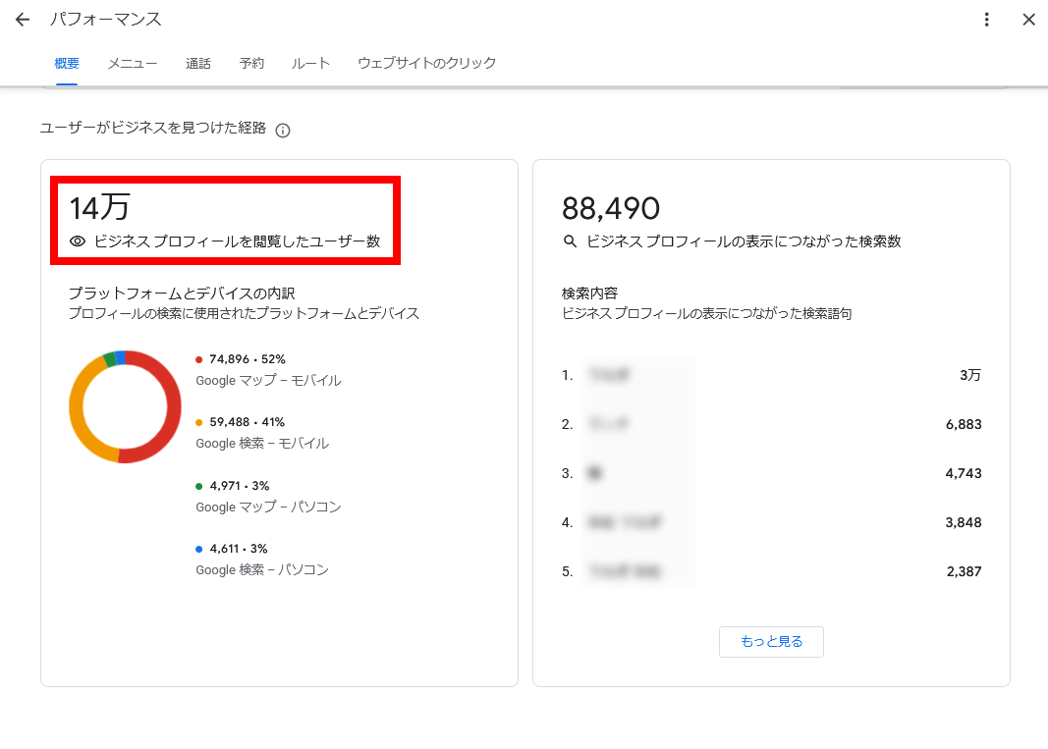Switch to the メニュー tab
The image size is (1048, 749).
133,64
